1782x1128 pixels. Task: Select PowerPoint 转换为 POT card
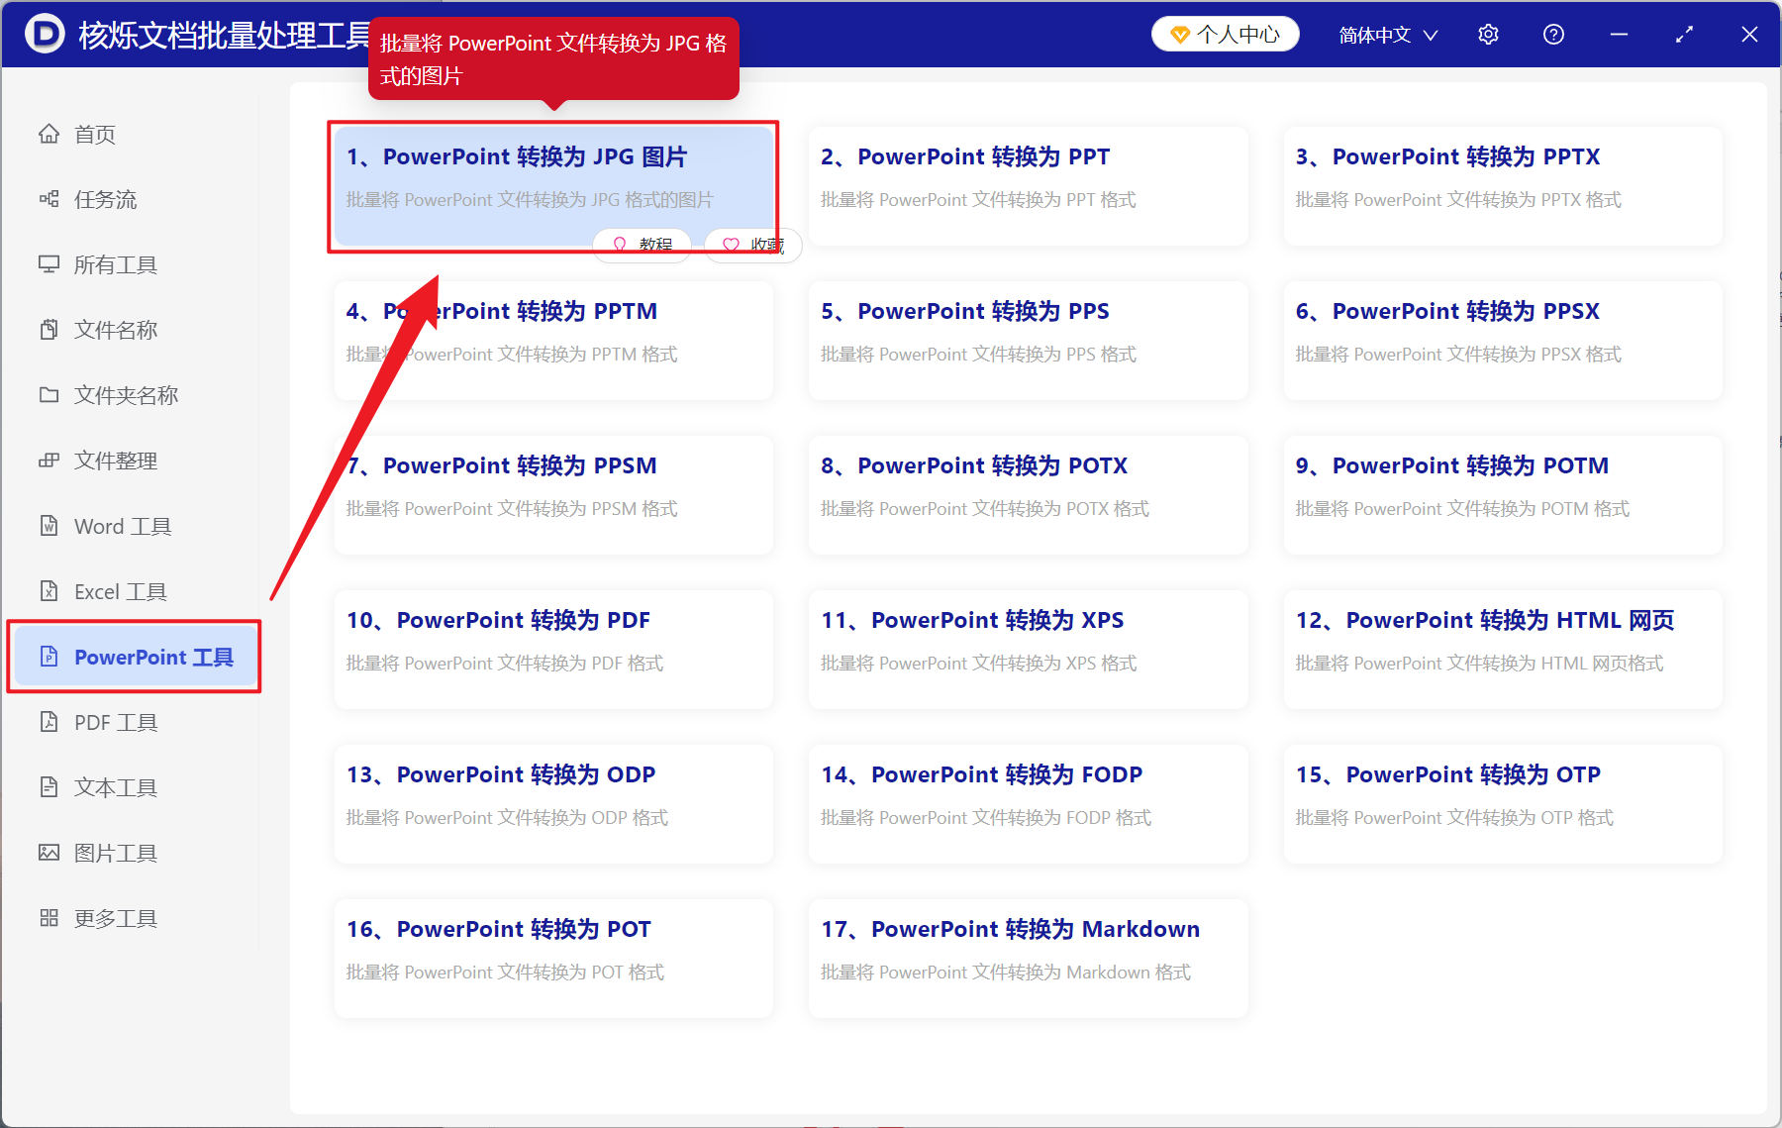click(x=553, y=958)
